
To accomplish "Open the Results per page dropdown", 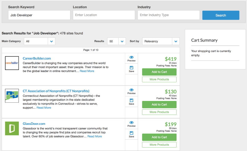I will (x=116, y=41).
